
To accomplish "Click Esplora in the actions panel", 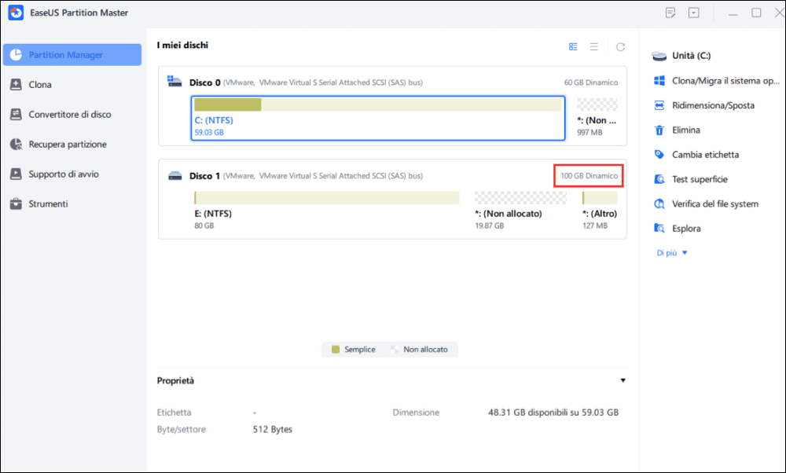I will tap(678, 228).
